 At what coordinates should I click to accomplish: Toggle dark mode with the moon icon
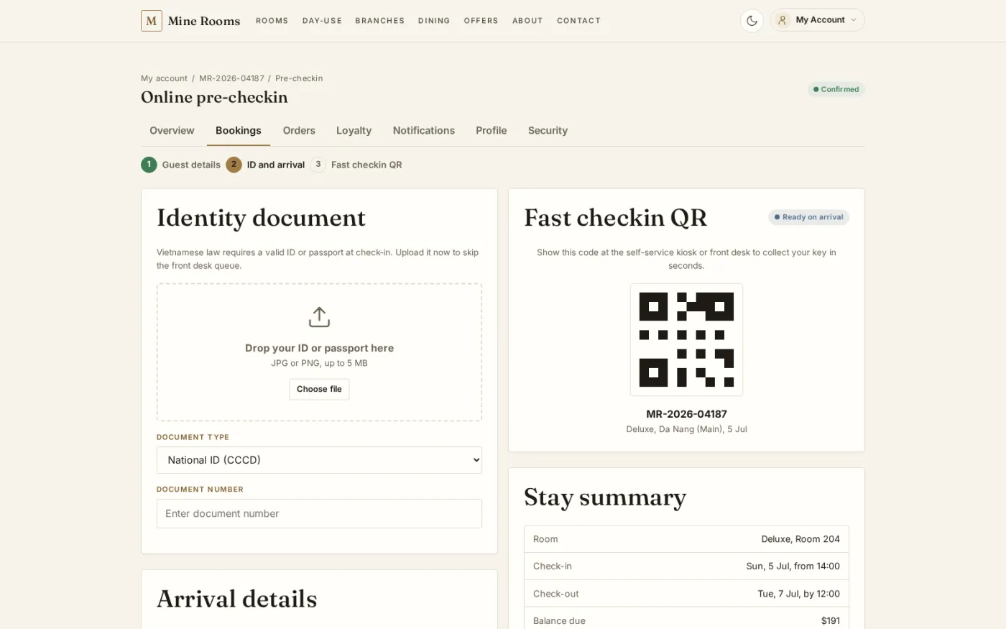(x=752, y=20)
